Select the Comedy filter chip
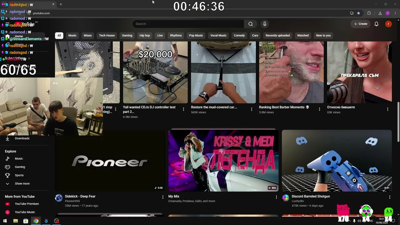 tap(239, 36)
